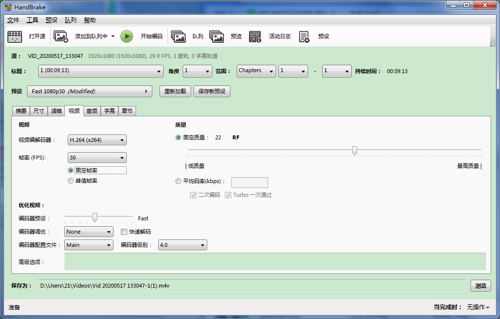Click the 保存新预设 button
The image size is (500, 319).
click(x=212, y=91)
